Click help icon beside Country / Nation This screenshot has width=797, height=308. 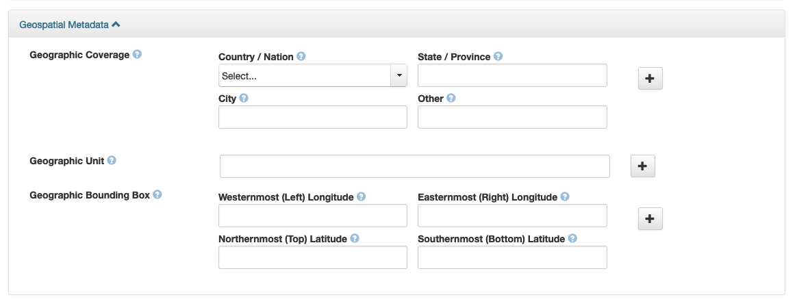[x=301, y=57]
